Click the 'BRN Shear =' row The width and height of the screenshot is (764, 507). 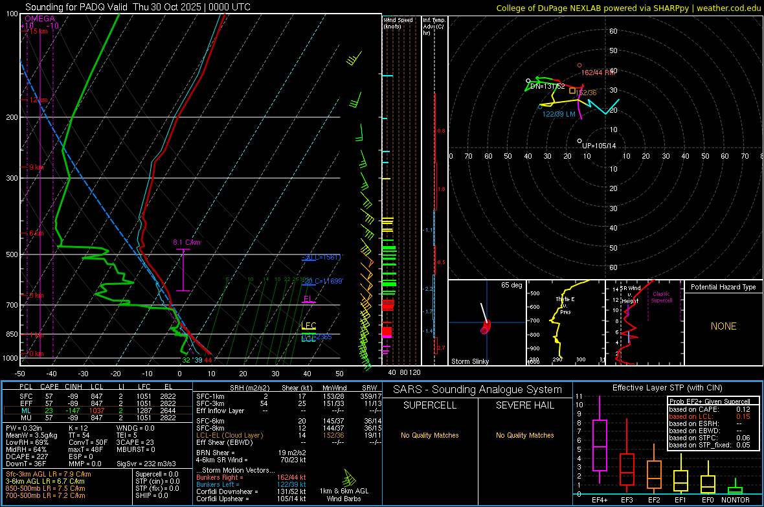tap(251, 453)
